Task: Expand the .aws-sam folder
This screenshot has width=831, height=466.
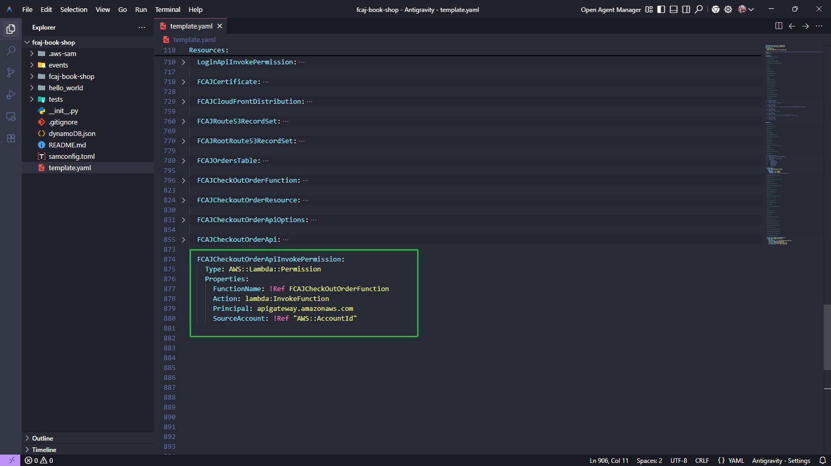Action: pos(32,54)
